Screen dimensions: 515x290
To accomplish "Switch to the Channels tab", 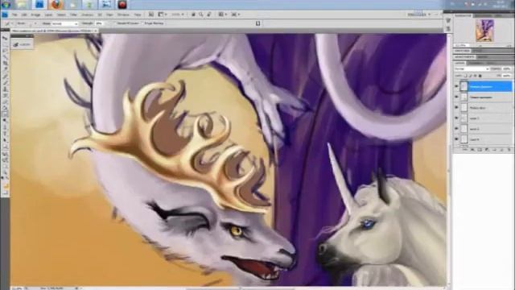I will tap(476, 63).
